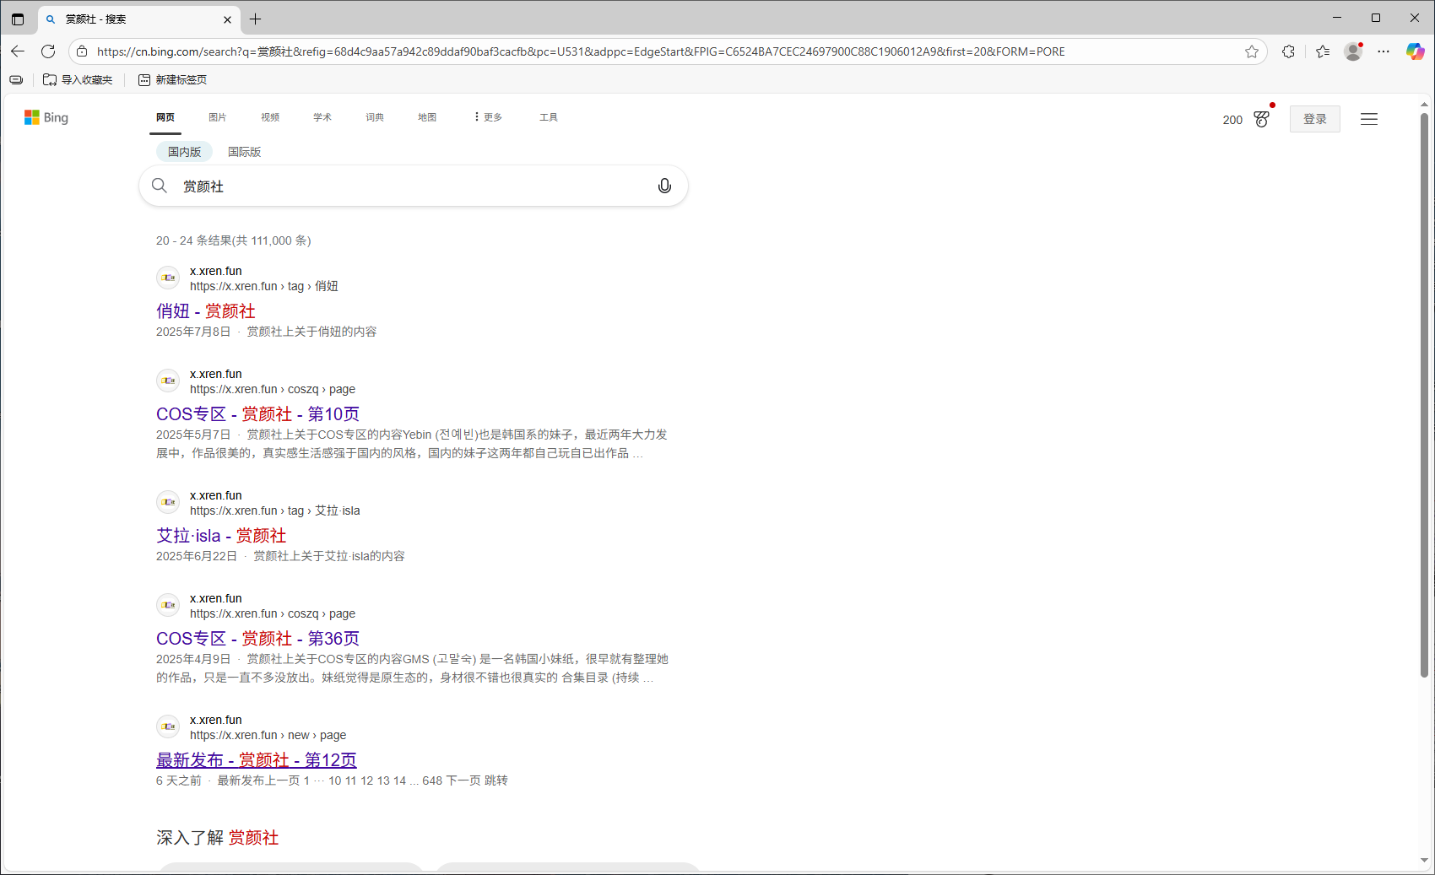Expand the 更多 search categories menu
The image size is (1435, 875).
[488, 117]
